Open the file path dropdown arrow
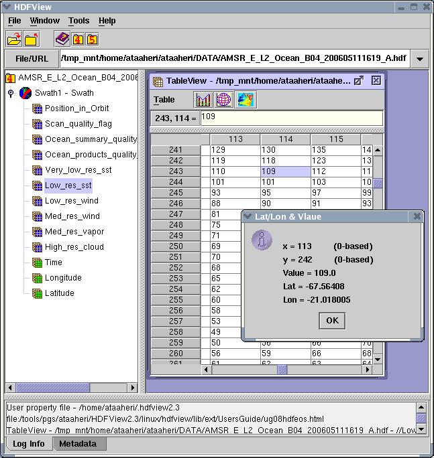This screenshot has height=458, width=434. point(419,59)
